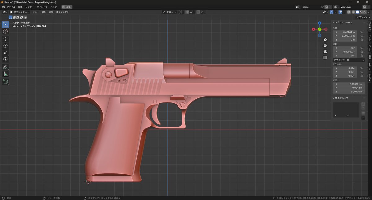The image size is (372, 200).
Task: Toggle snapping magnet icon
Action: (187, 12)
